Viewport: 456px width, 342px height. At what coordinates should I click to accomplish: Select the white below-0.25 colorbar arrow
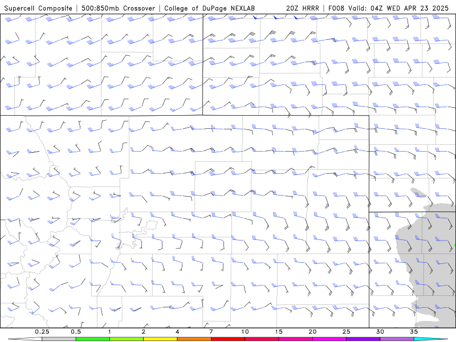[x=25, y=339]
